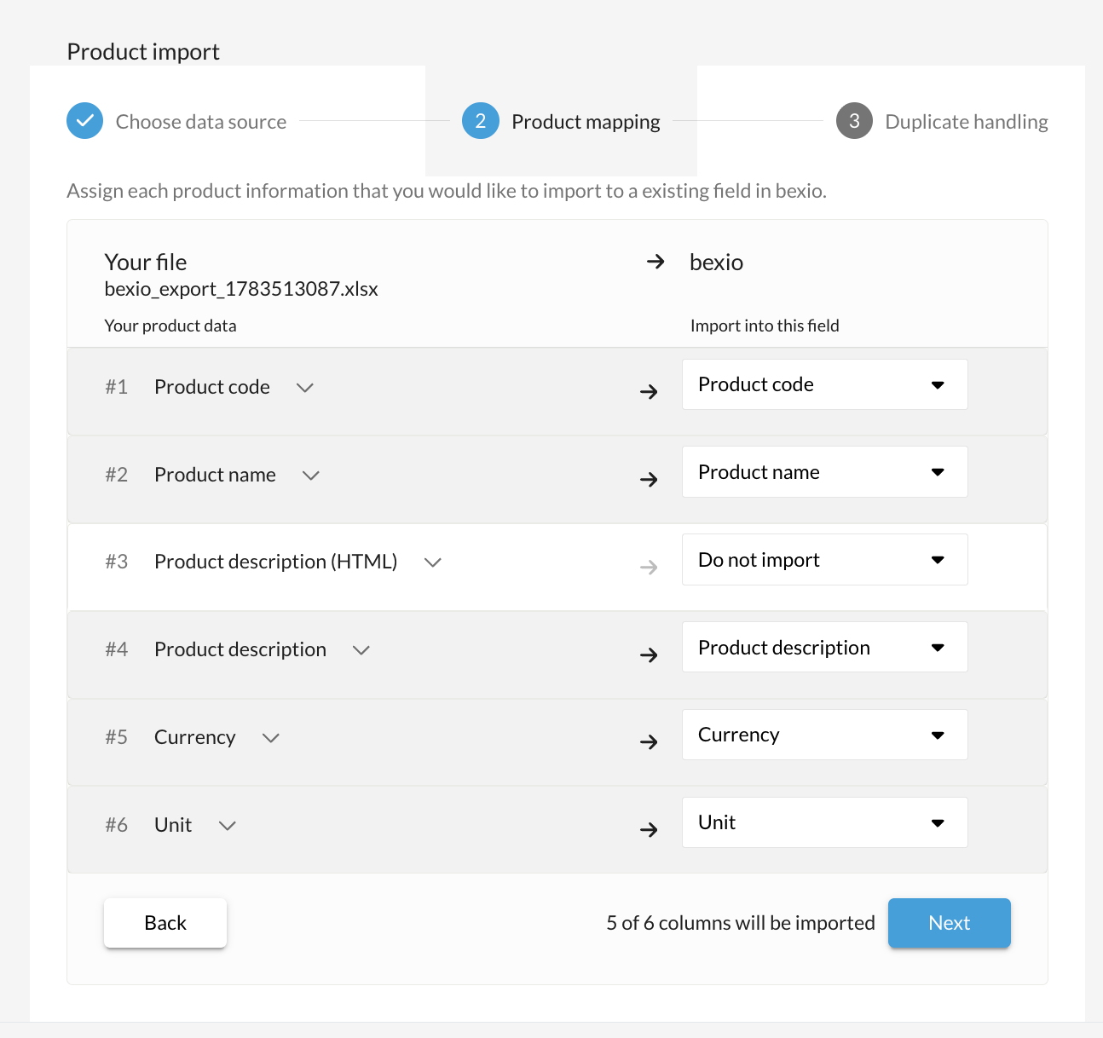Click the '#5' row number label
The height and width of the screenshot is (1038, 1103).
click(x=117, y=737)
